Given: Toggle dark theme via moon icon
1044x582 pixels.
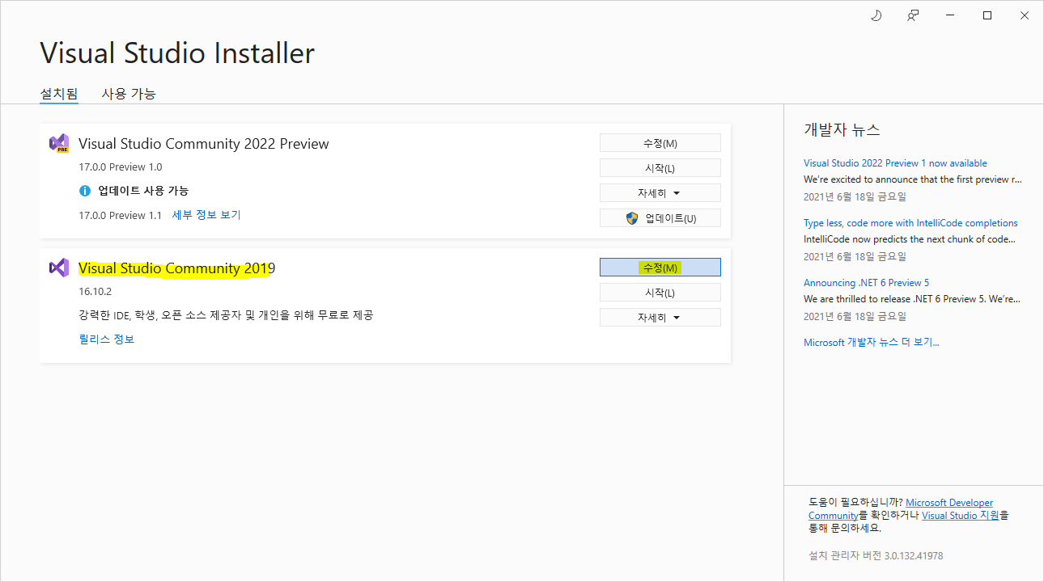Looking at the screenshot, I should 876,15.
